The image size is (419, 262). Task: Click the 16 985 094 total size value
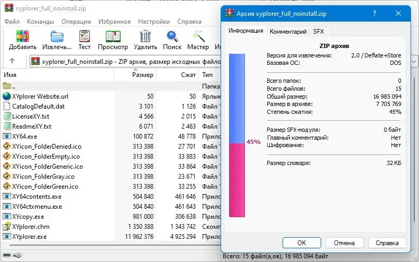(387, 96)
